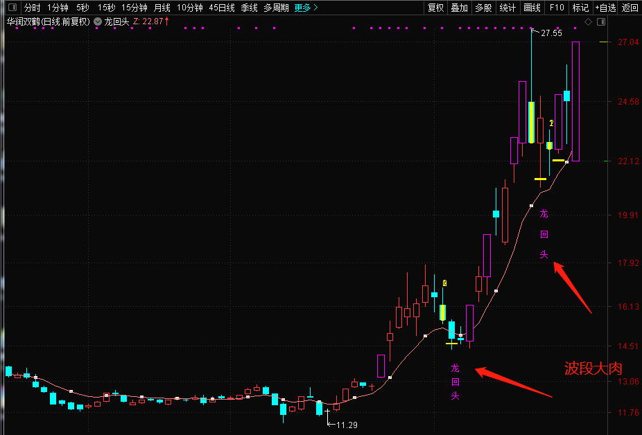The image size is (642, 435).
Task: Open F10 company information
Action: 557,8
